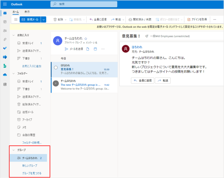This screenshot has width=224, height=178.
Task: Select the ホーム tab
Action: 15,12
